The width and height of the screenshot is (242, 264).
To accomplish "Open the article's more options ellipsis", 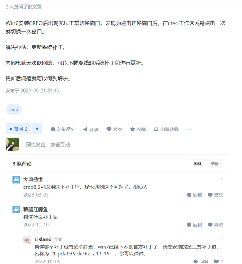I will click(x=189, y=129).
